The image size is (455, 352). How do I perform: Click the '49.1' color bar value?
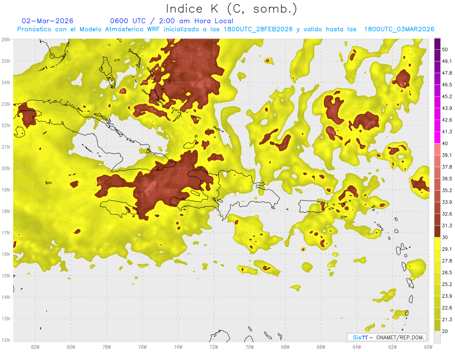[x=447, y=61]
